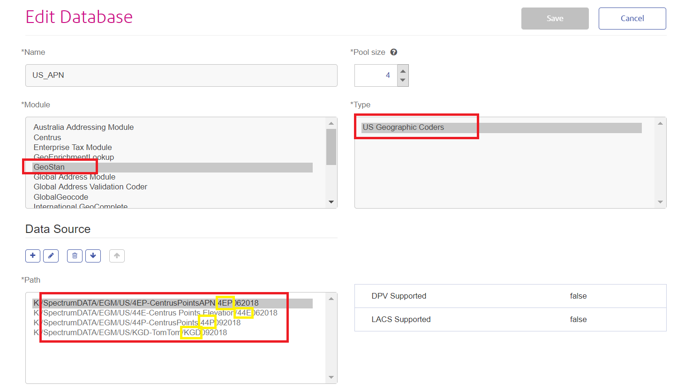Increment the Pool size value
This screenshot has width=677, height=390.
(x=402, y=71)
